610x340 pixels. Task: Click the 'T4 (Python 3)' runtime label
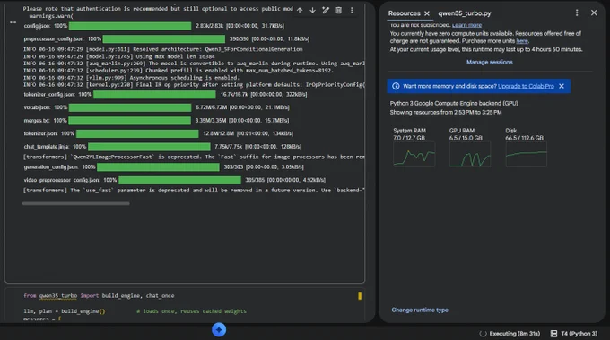pyautogui.click(x=579, y=334)
